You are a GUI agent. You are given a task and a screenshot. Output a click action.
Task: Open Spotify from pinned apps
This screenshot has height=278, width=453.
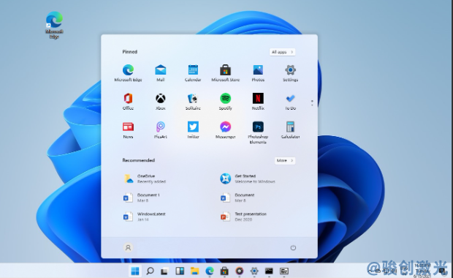pos(225,101)
